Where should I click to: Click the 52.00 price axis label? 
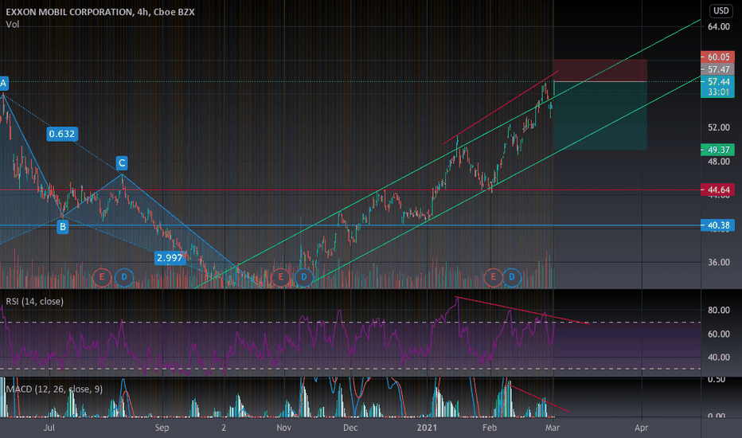[x=718, y=127]
